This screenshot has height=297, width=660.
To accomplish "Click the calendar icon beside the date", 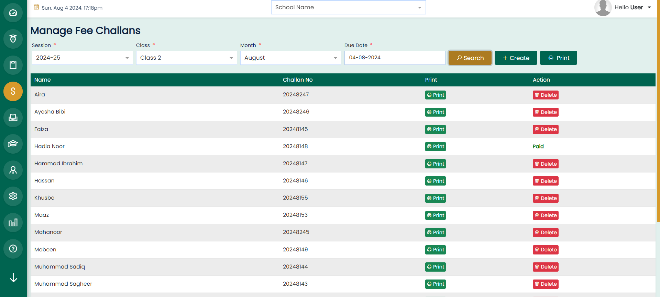I will (36, 7).
